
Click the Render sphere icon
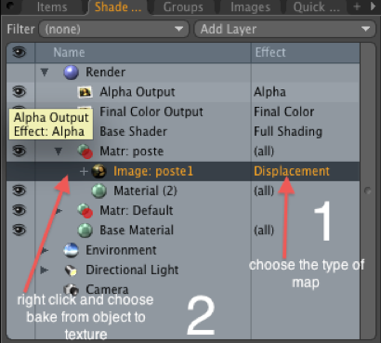click(x=71, y=73)
